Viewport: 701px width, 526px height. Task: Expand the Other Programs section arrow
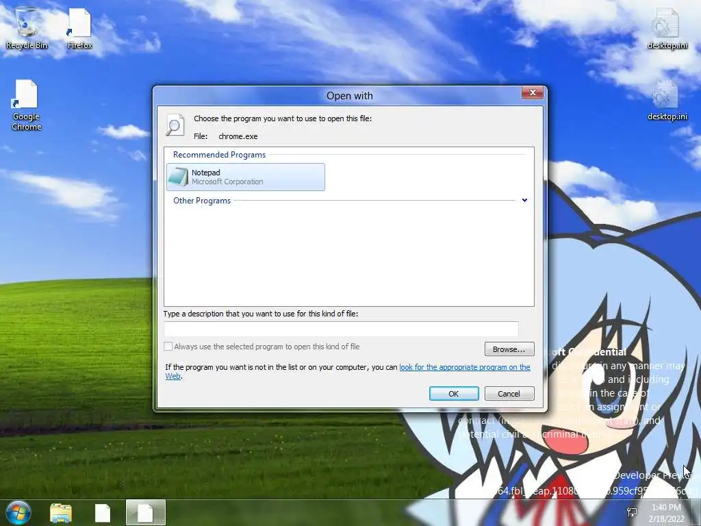tap(525, 201)
